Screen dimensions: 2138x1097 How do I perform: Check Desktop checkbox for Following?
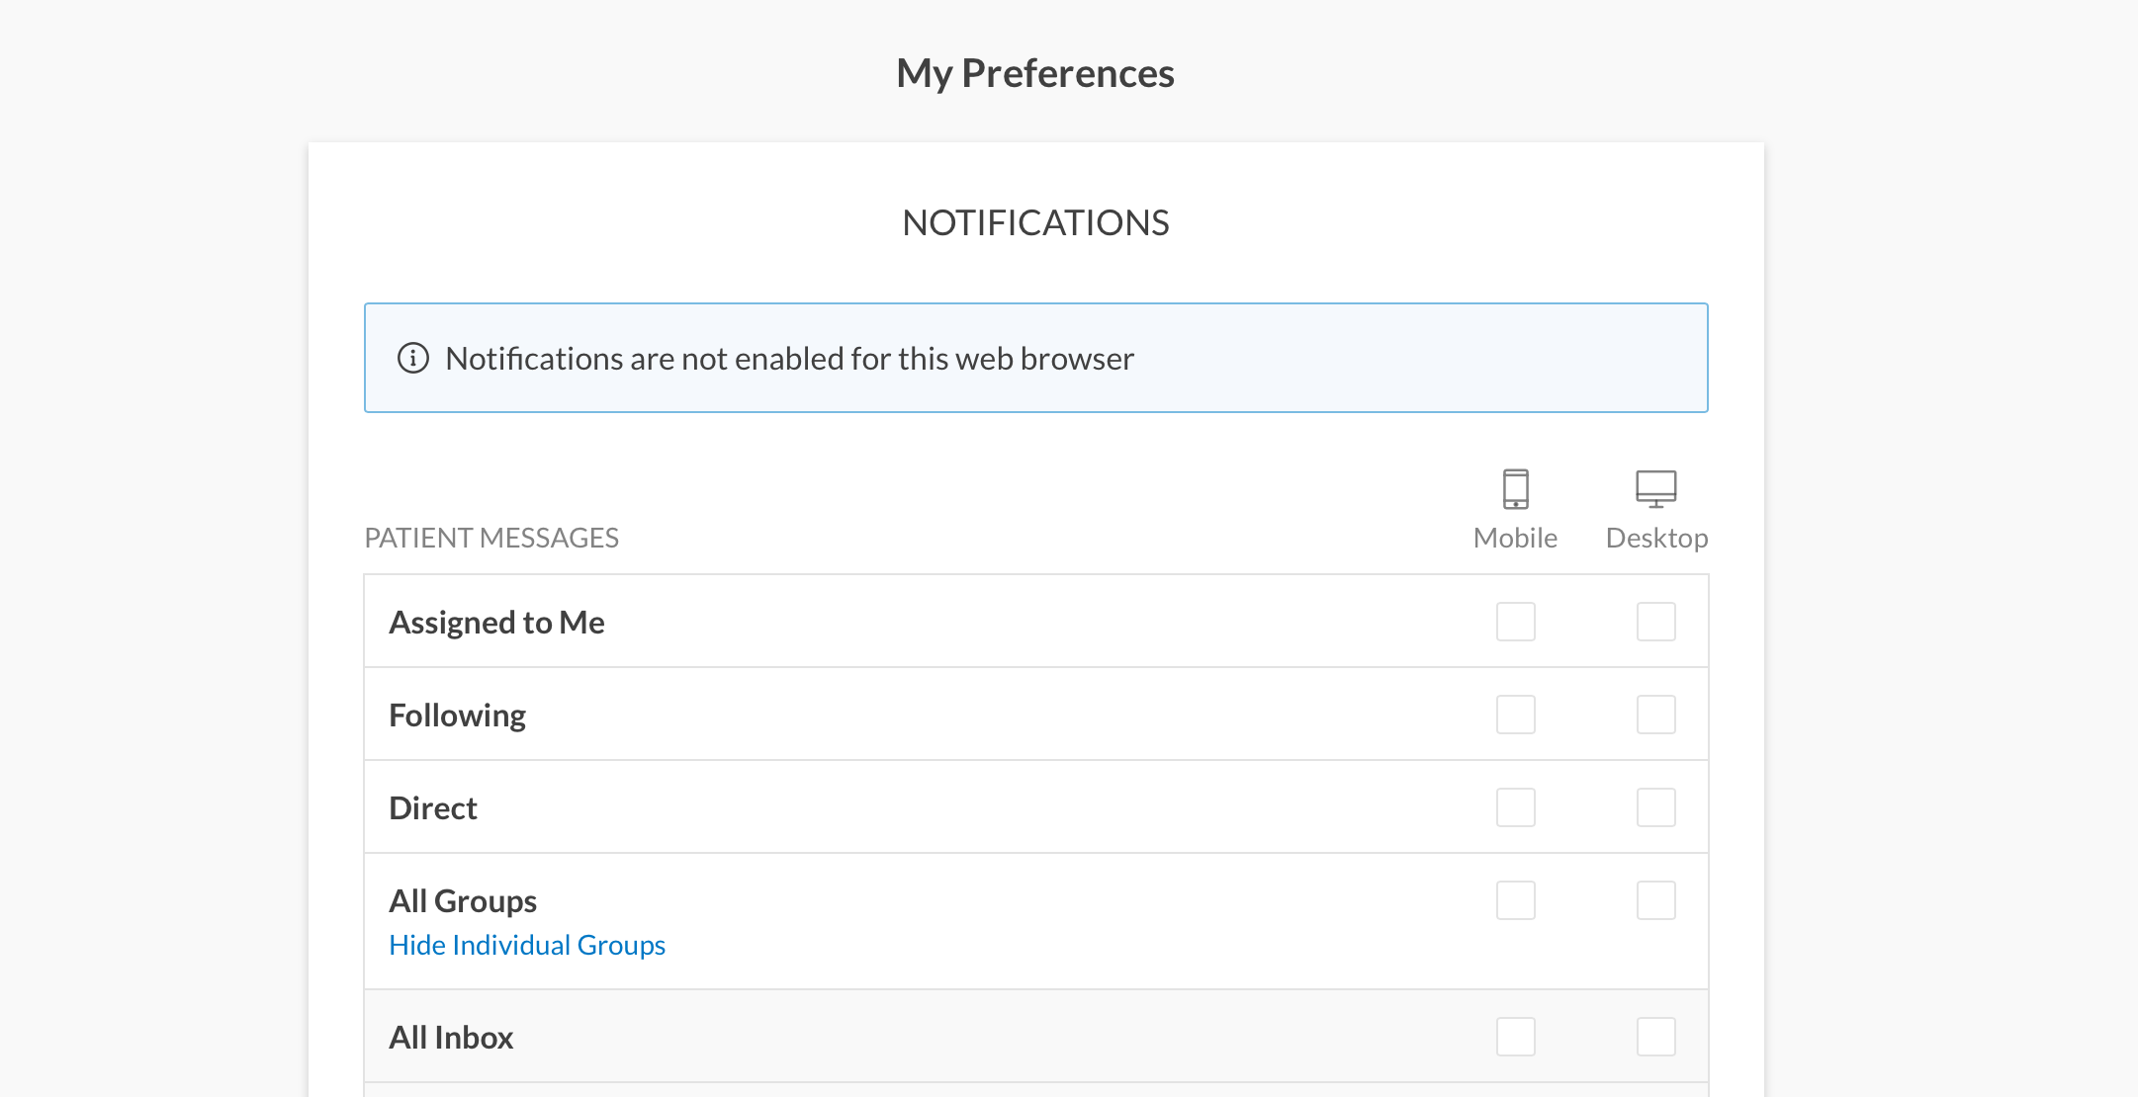tap(1655, 715)
